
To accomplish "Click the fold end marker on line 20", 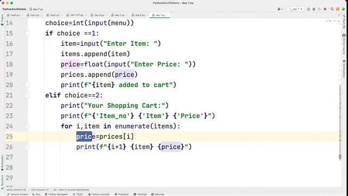I will pos(27,85).
